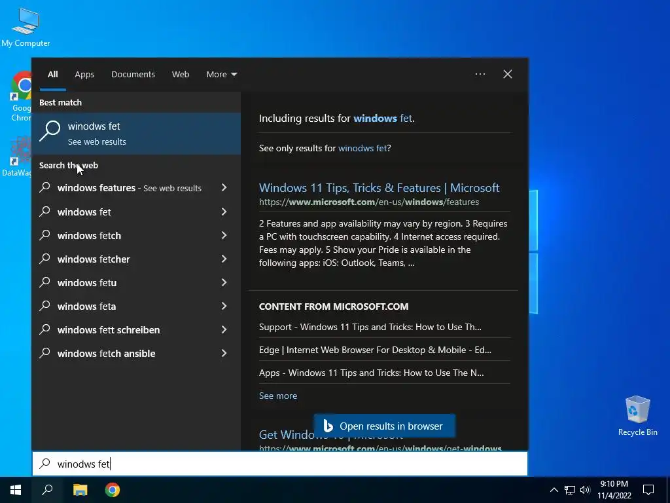Open the search options ellipsis menu
The height and width of the screenshot is (503, 670).
click(x=480, y=74)
